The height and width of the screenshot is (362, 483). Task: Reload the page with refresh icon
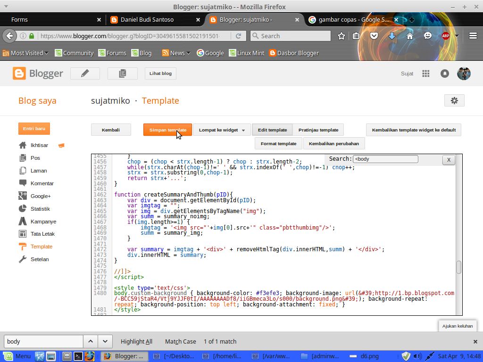238,36
